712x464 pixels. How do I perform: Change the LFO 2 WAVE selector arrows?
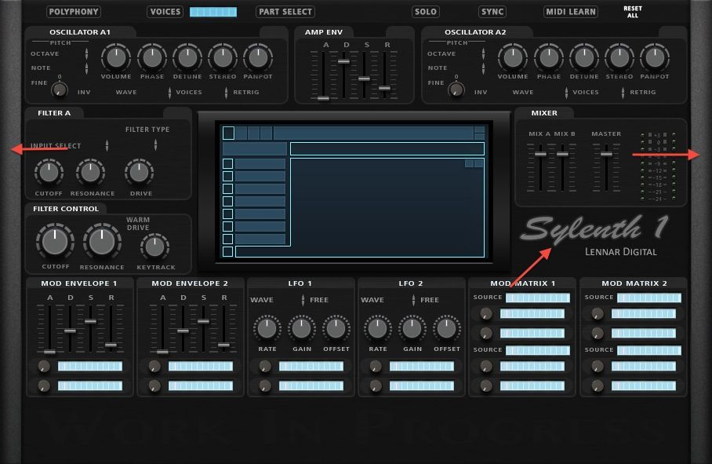414,300
